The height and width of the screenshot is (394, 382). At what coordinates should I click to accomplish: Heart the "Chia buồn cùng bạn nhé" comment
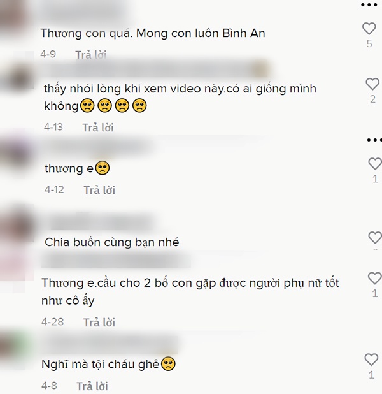375,237
